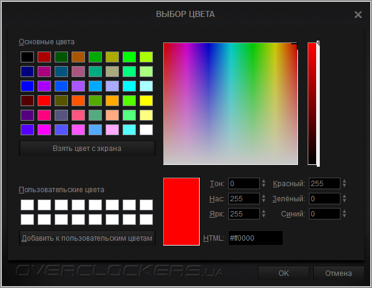This screenshot has width=372, height=288.
Task: Click inside the hue-saturation gradient field
Action: click(x=231, y=104)
